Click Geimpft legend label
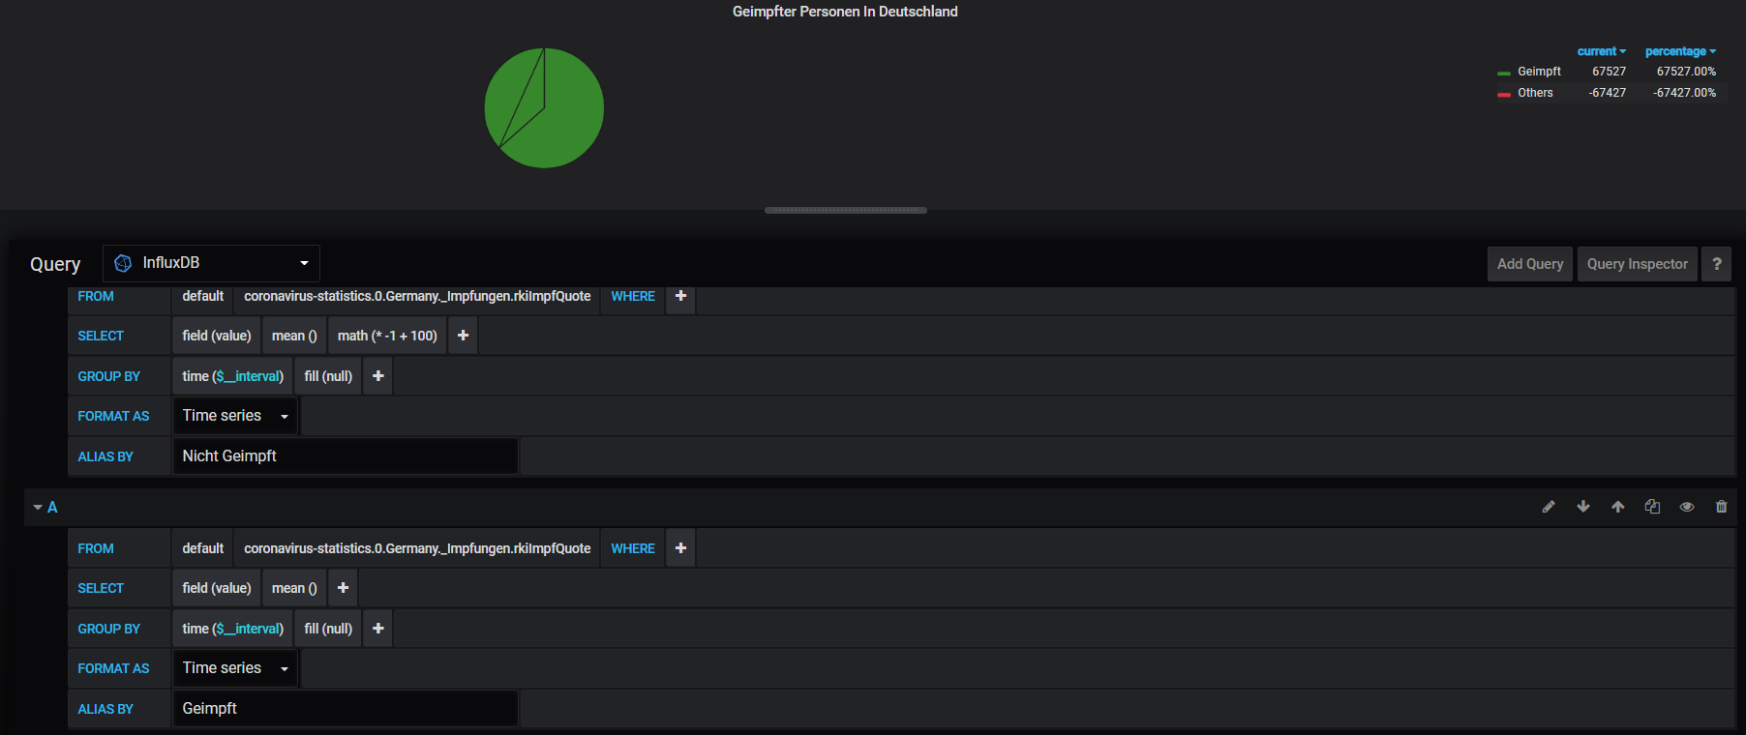This screenshot has height=735, width=1746. (x=1539, y=72)
